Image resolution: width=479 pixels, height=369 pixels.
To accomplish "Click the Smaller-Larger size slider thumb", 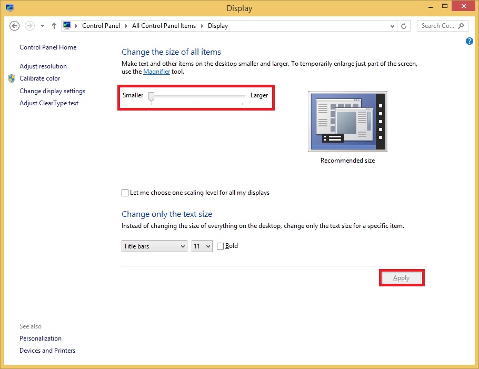I will [x=151, y=96].
